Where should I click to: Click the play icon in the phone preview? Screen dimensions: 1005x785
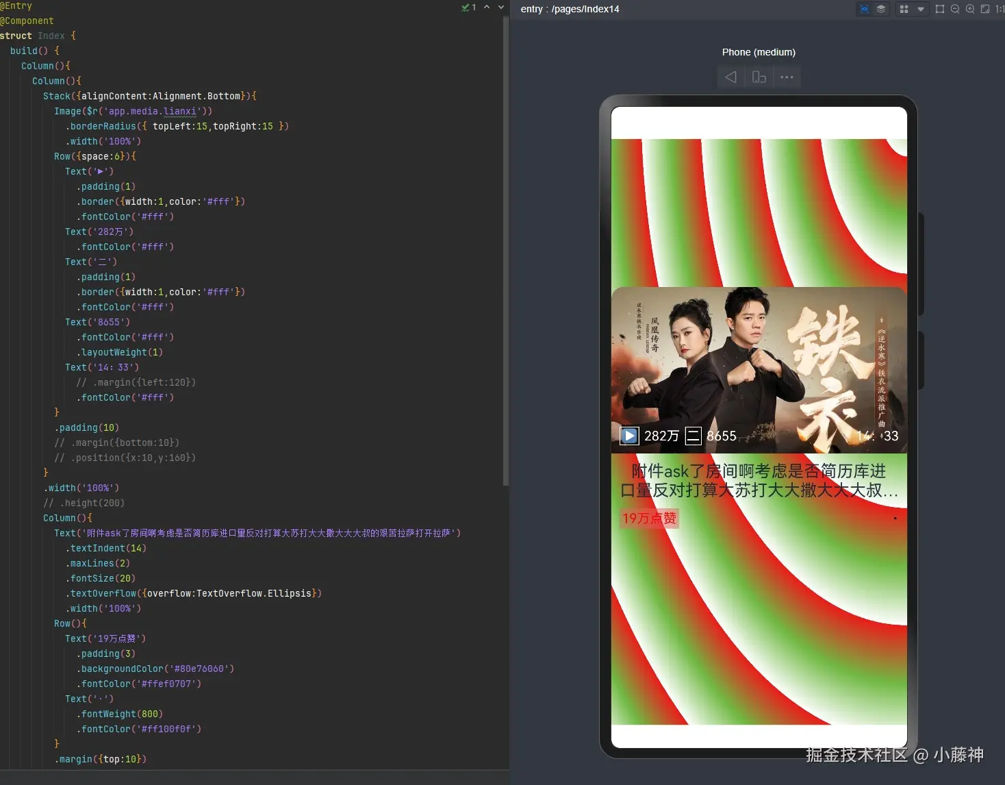(x=629, y=436)
